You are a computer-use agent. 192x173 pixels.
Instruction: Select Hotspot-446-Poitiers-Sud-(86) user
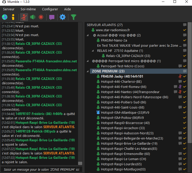click(123, 102)
